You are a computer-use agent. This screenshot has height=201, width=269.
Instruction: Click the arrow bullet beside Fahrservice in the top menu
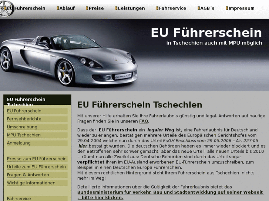pos(157,8)
